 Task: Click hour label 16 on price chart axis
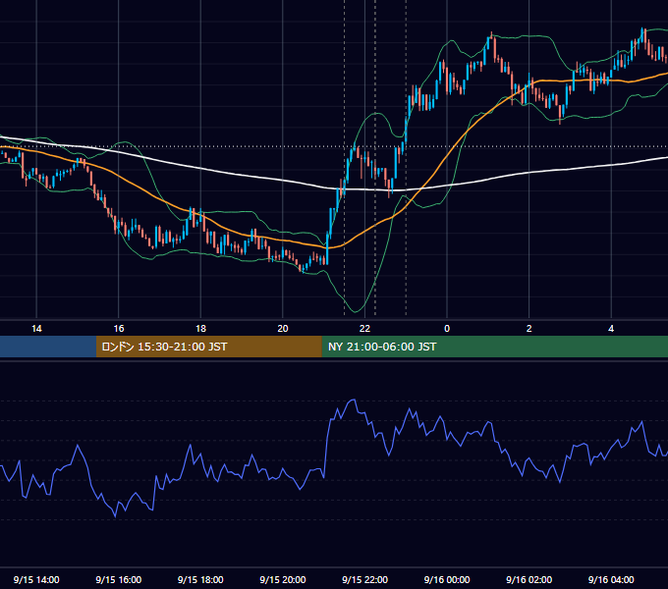119,329
